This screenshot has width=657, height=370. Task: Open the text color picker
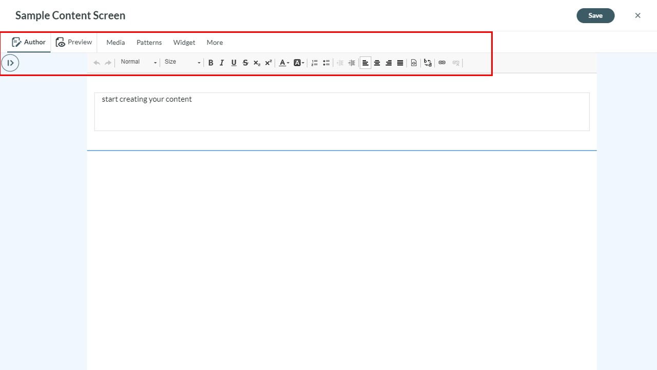coord(284,63)
